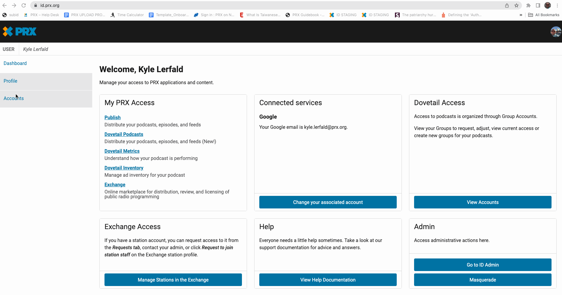Open Sign in : PRX on N bookmark
Viewport: 562px width, 295px height.
(x=214, y=15)
